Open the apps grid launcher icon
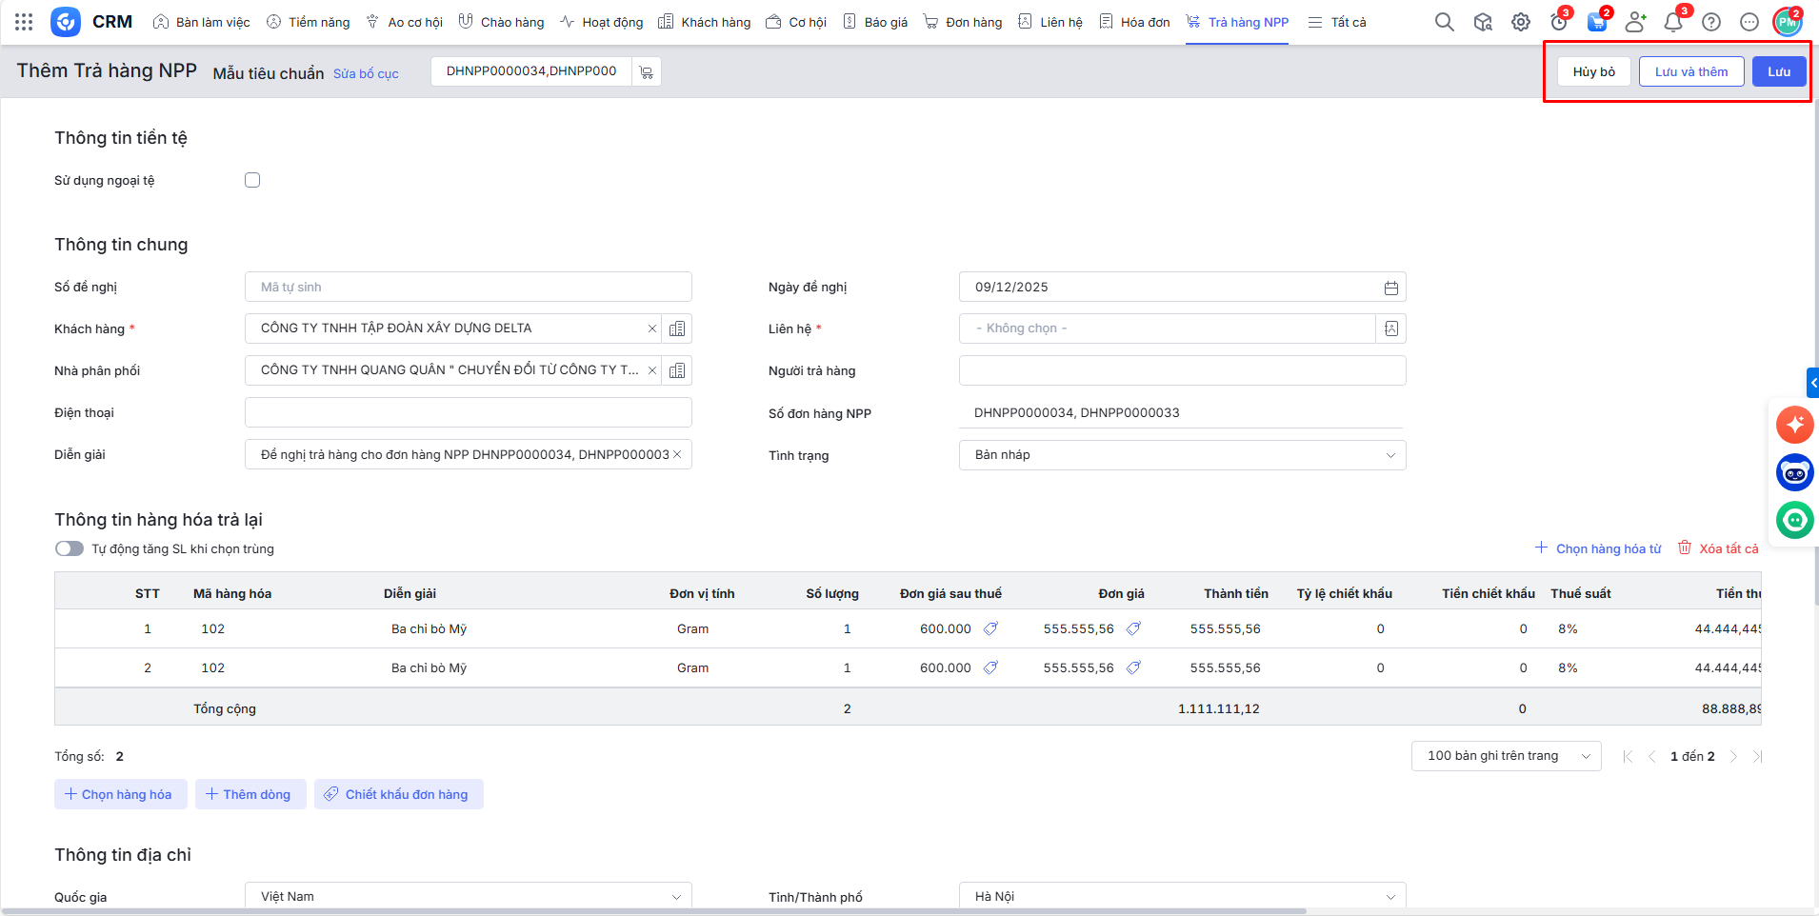Viewport: 1819px width, 916px height. (x=24, y=22)
